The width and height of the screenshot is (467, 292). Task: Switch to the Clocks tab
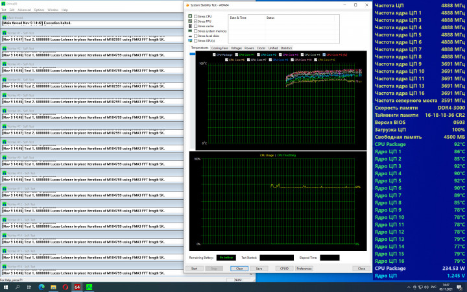tap(261, 48)
